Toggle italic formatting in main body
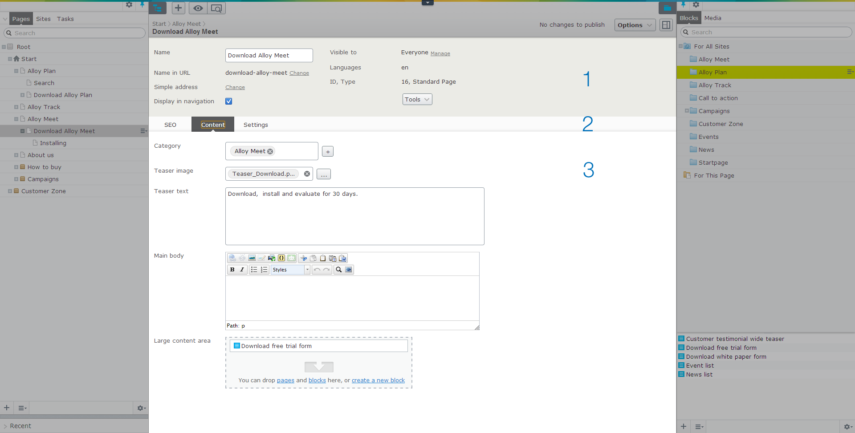 242,270
